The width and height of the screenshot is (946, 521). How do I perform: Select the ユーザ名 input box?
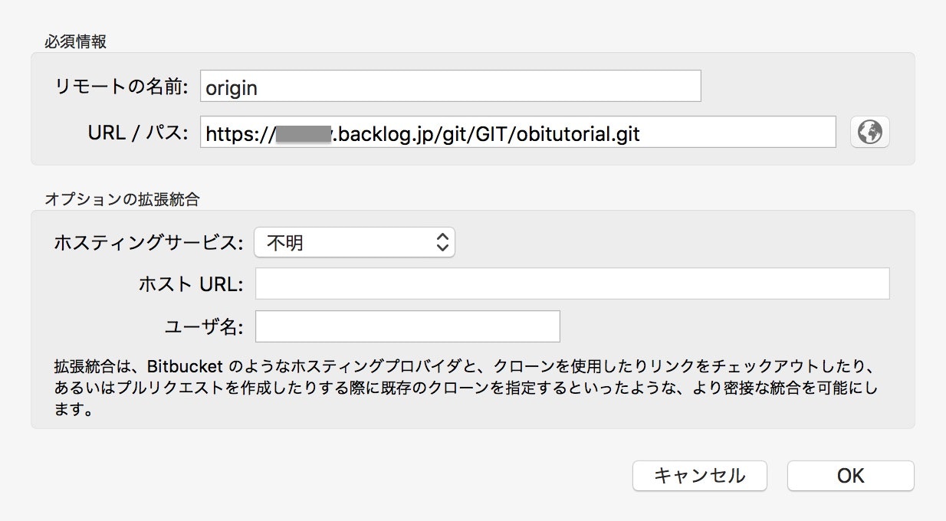[x=408, y=326]
